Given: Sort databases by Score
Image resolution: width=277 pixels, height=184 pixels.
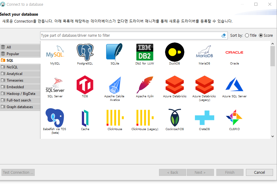Looking at the screenshot, I should (x=266, y=36).
